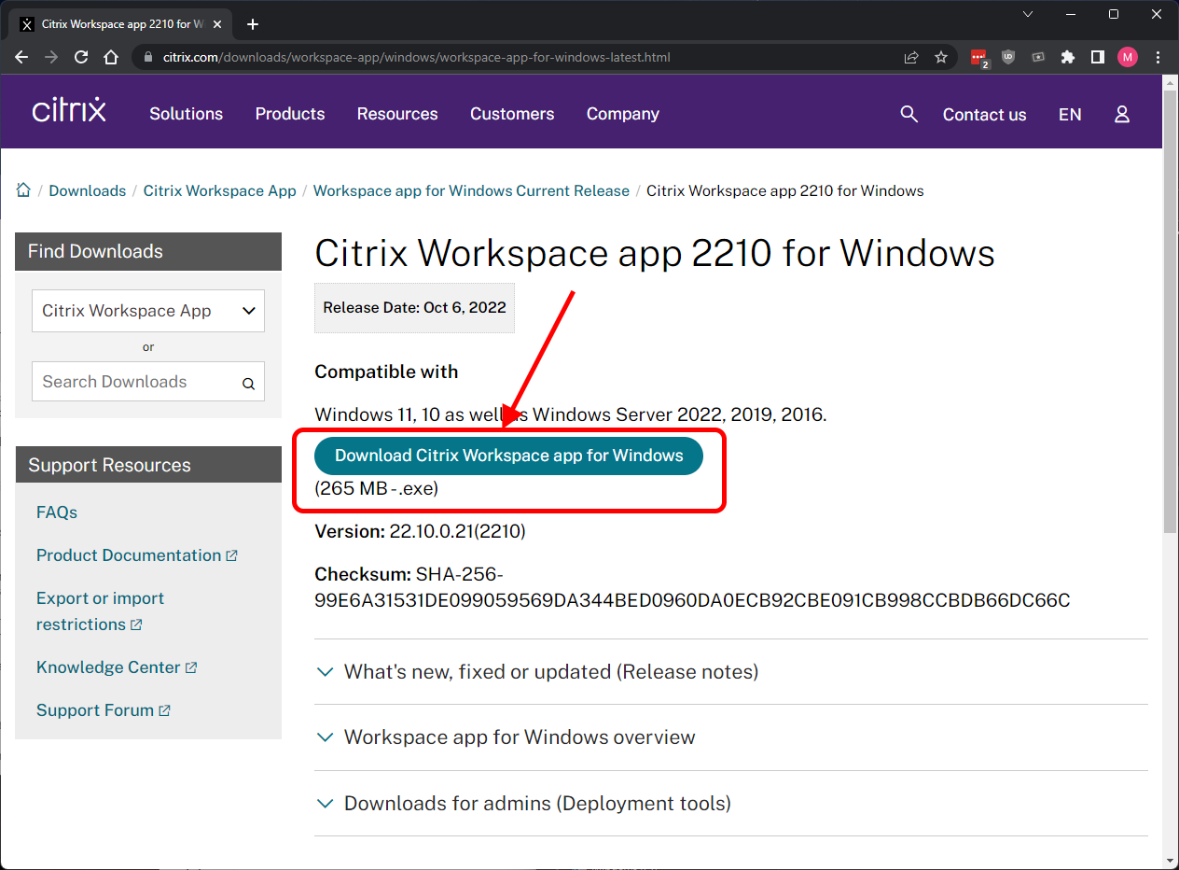Open the Chrome profile avatar M
This screenshot has height=870, width=1179.
(x=1128, y=57)
